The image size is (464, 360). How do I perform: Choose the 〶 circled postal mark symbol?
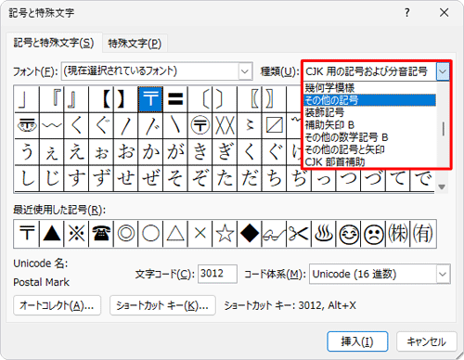[200, 125]
